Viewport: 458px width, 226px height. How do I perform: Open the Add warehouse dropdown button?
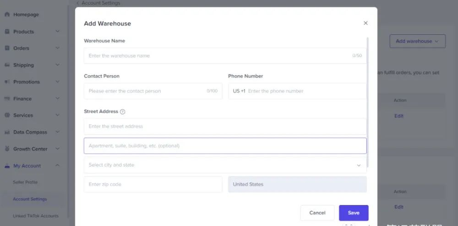(417, 41)
